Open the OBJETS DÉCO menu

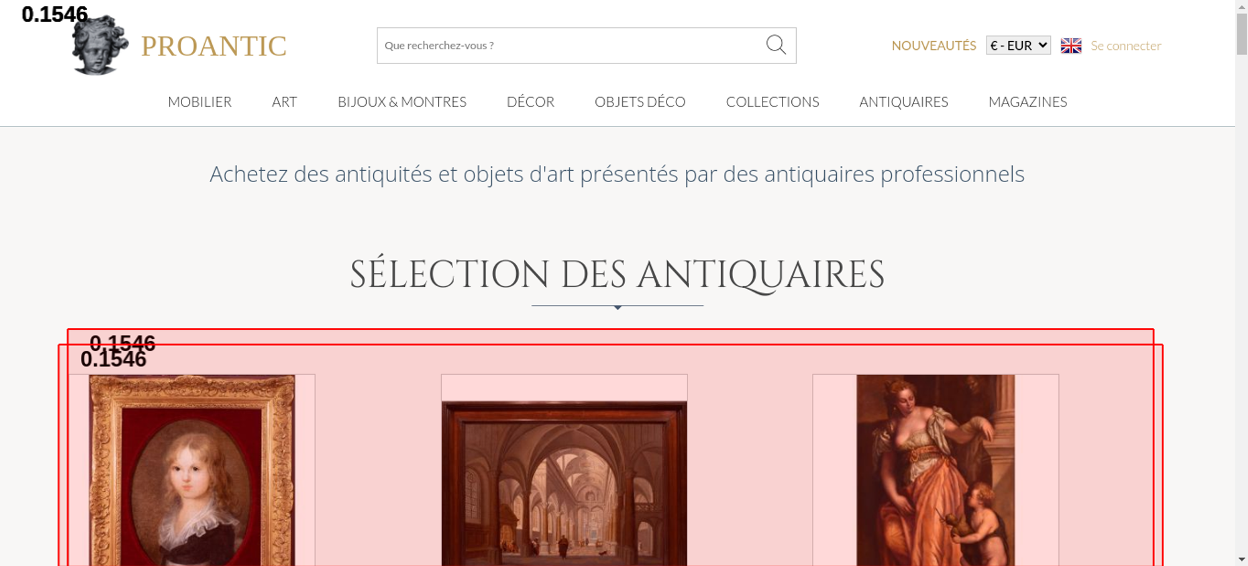pyautogui.click(x=640, y=102)
